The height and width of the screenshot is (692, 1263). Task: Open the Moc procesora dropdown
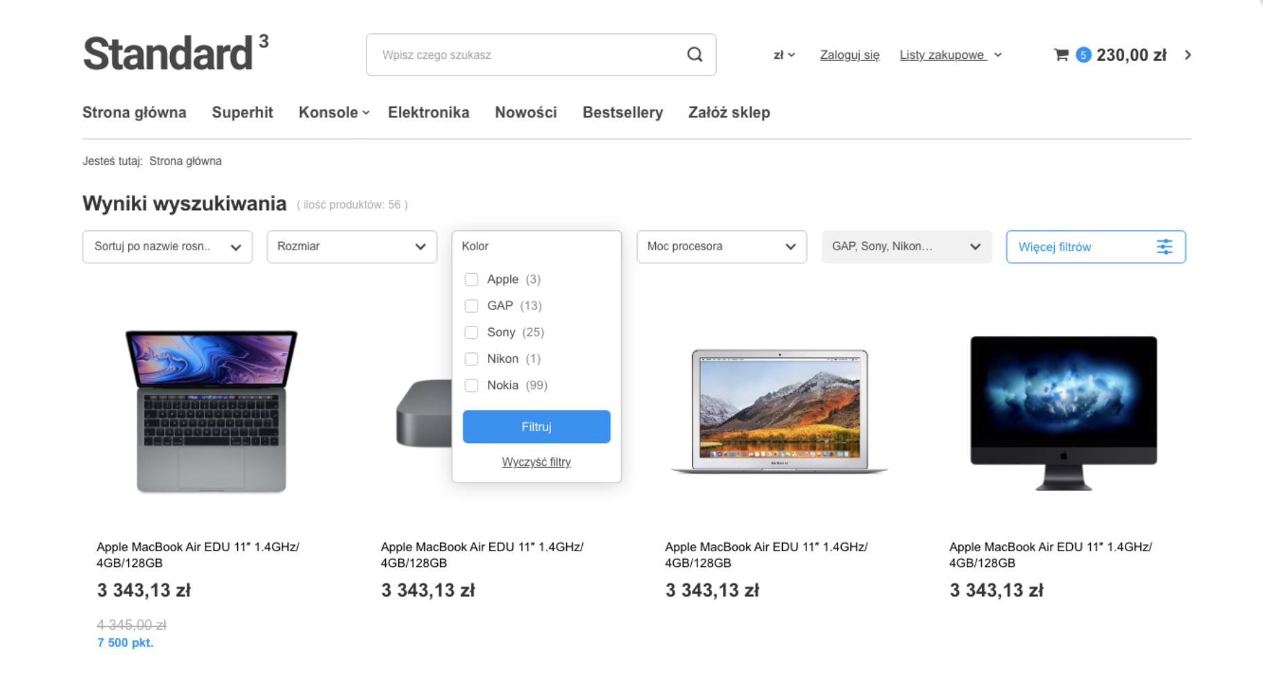(722, 247)
